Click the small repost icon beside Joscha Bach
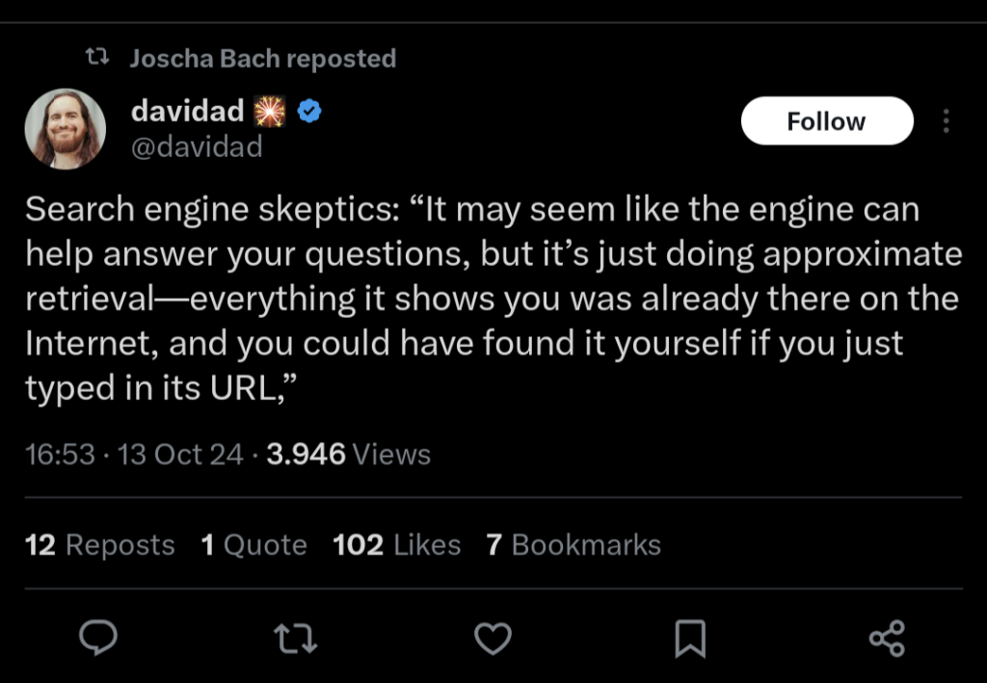 click(x=97, y=58)
